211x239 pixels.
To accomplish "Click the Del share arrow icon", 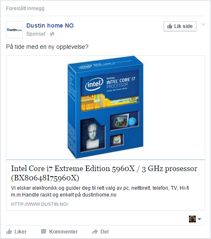I will click(x=95, y=232).
